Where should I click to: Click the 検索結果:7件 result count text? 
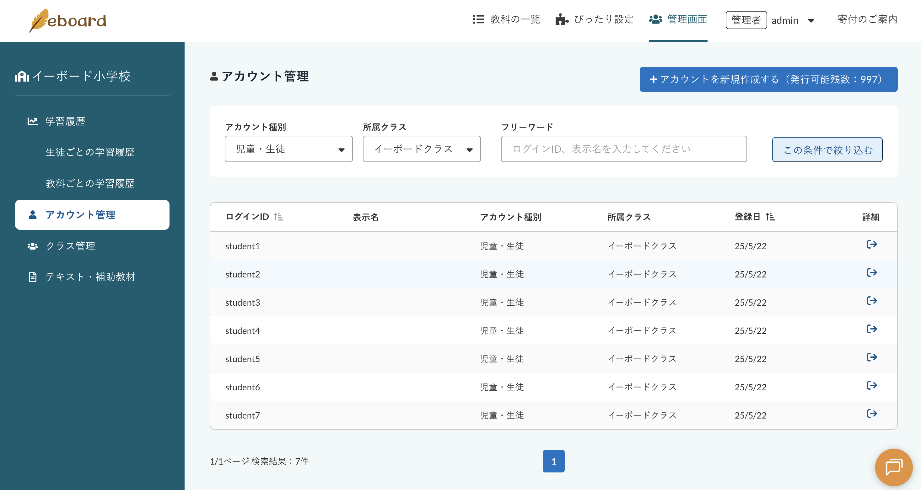[x=280, y=461]
